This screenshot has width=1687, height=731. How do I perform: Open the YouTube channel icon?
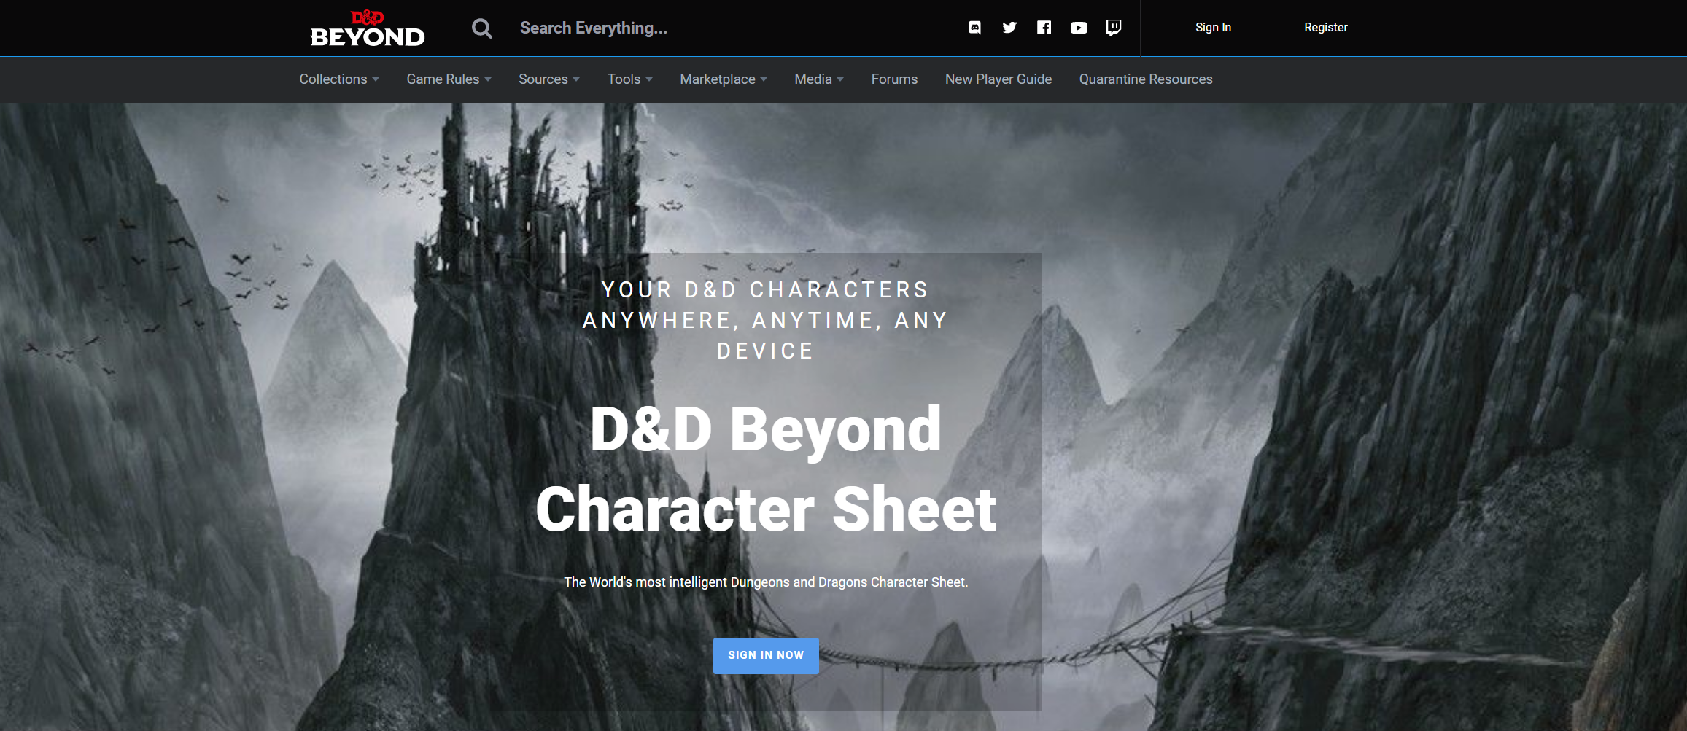[x=1079, y=28]
